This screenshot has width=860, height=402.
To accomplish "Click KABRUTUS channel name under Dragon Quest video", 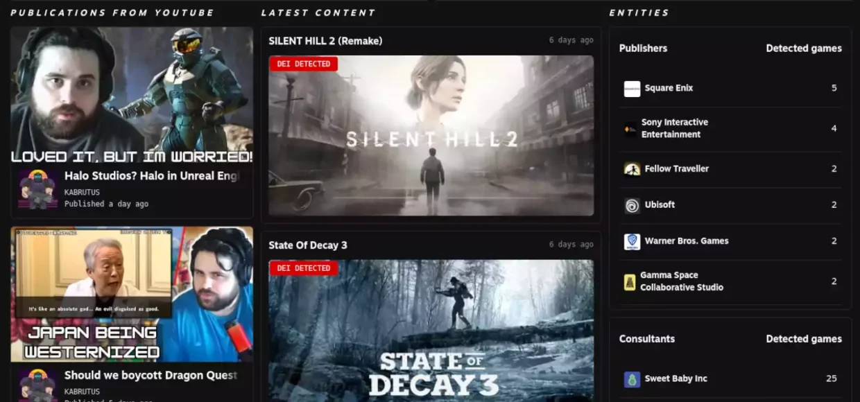I will point(83,392).
